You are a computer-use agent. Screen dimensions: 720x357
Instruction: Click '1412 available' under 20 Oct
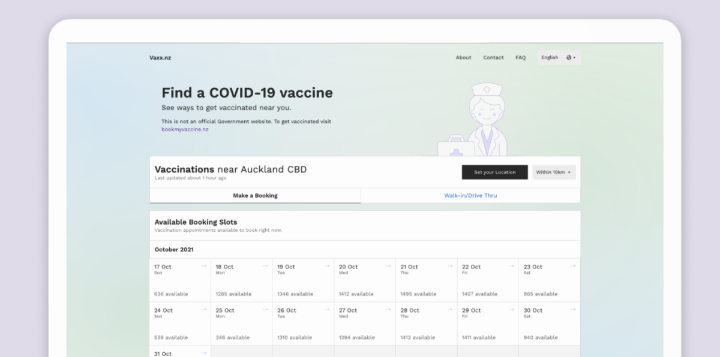(356, 294)
